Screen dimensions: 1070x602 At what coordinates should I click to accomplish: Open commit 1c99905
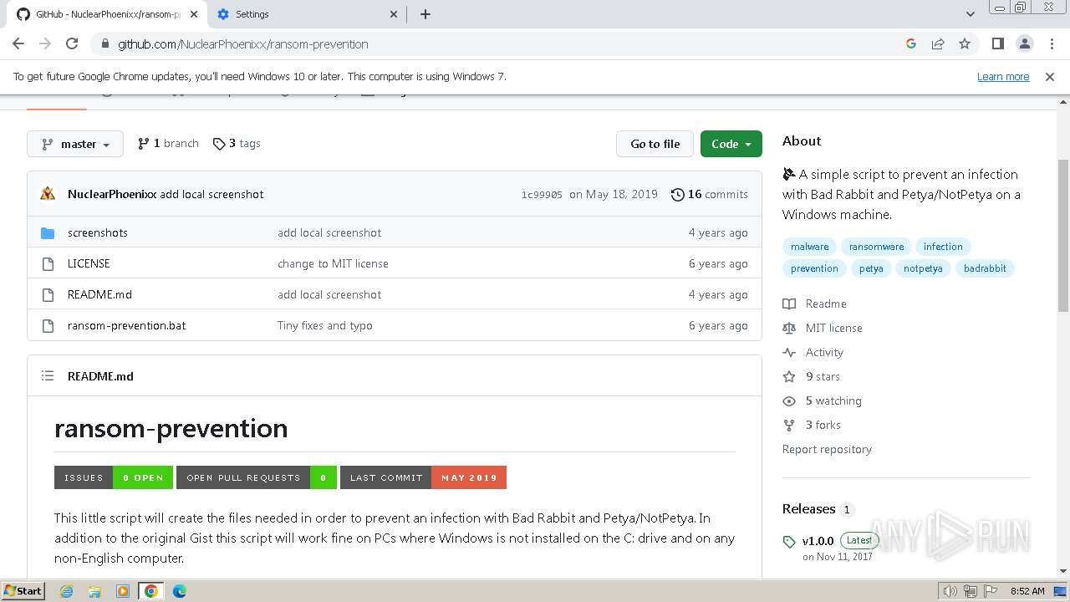click(542, 194)
